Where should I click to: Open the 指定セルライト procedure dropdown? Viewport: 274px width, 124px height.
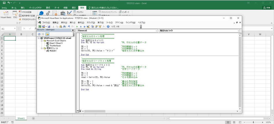point(238,31)
